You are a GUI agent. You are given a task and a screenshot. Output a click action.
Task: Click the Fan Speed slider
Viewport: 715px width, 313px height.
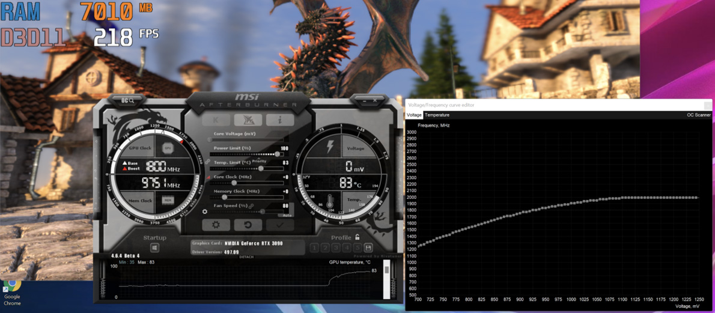(246, 211)
